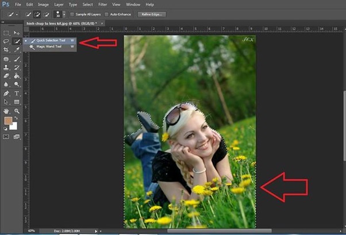Select the Blur tool
The image size is (346, 235).
(6, 84)
